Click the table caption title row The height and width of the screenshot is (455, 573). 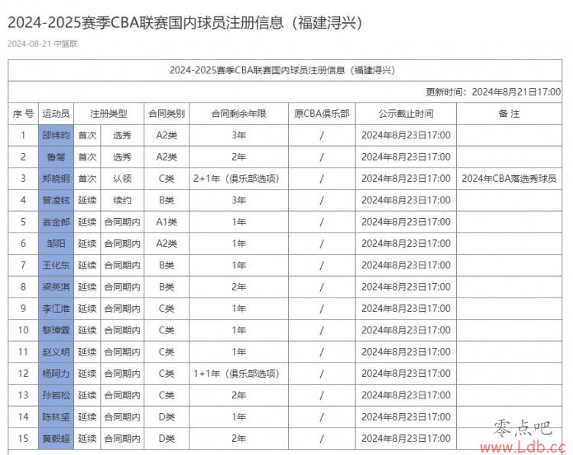click(285, 70)
